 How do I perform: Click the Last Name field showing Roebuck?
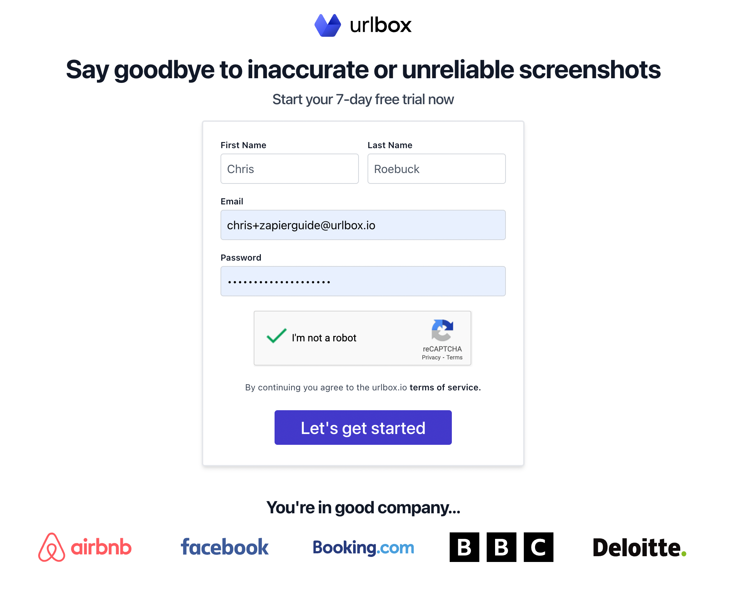[436, 169]
